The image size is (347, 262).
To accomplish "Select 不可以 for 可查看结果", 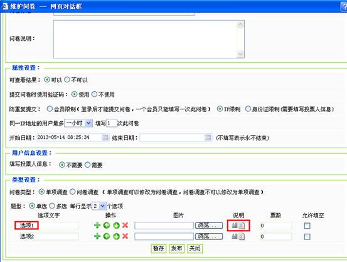I will click(67, 80).
